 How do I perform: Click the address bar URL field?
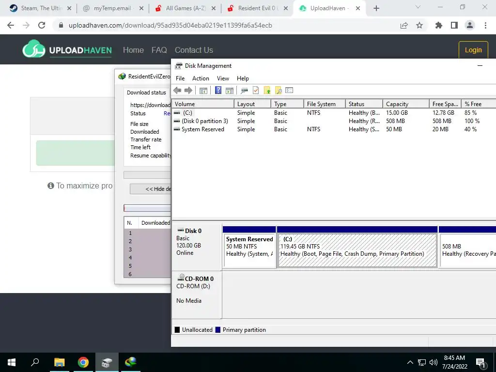(x=228, y=25)
